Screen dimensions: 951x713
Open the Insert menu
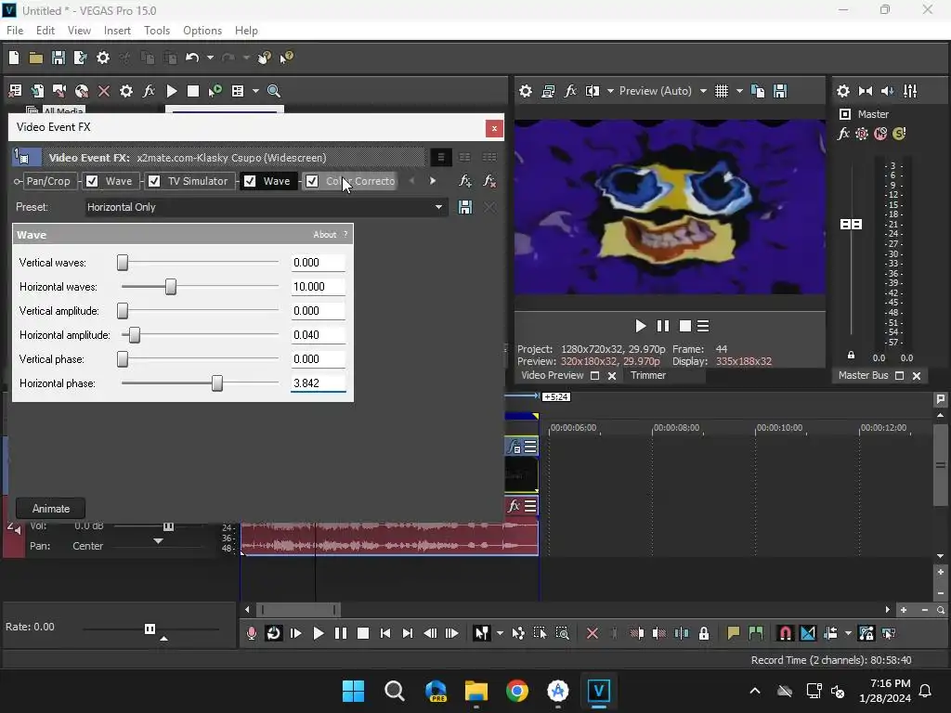pos(117,31)
